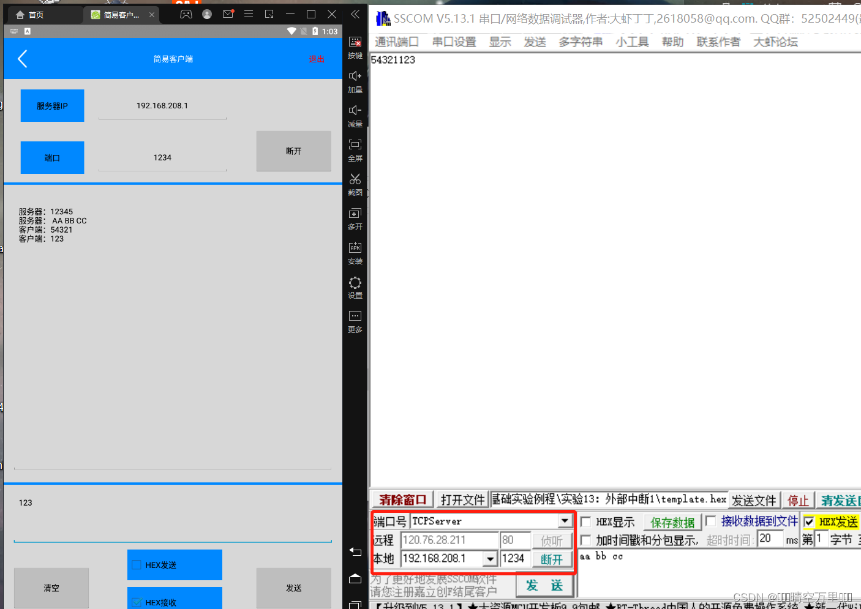Click the 清空 button in the Android client

[x=51, y=588]
